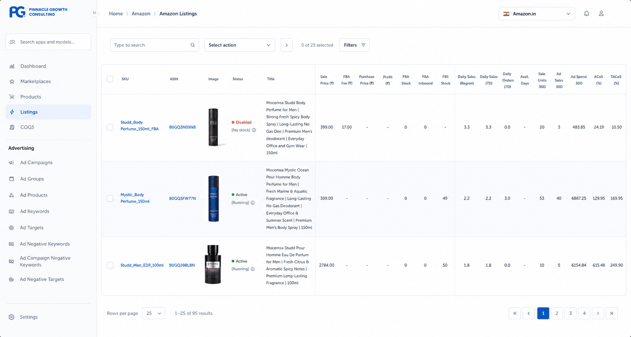Image resolution: width=631 pixels, height=337 pixels.
Task: Open SKU link Studd_Men_EDP_100ml
Action: click(x=142, y=265)
